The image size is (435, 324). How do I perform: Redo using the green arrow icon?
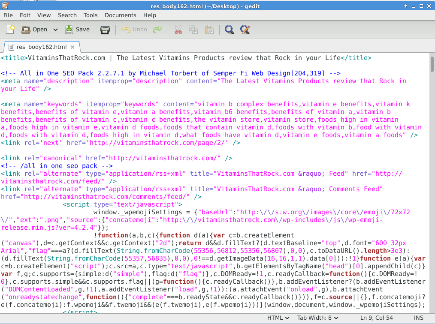click(157, 30)
